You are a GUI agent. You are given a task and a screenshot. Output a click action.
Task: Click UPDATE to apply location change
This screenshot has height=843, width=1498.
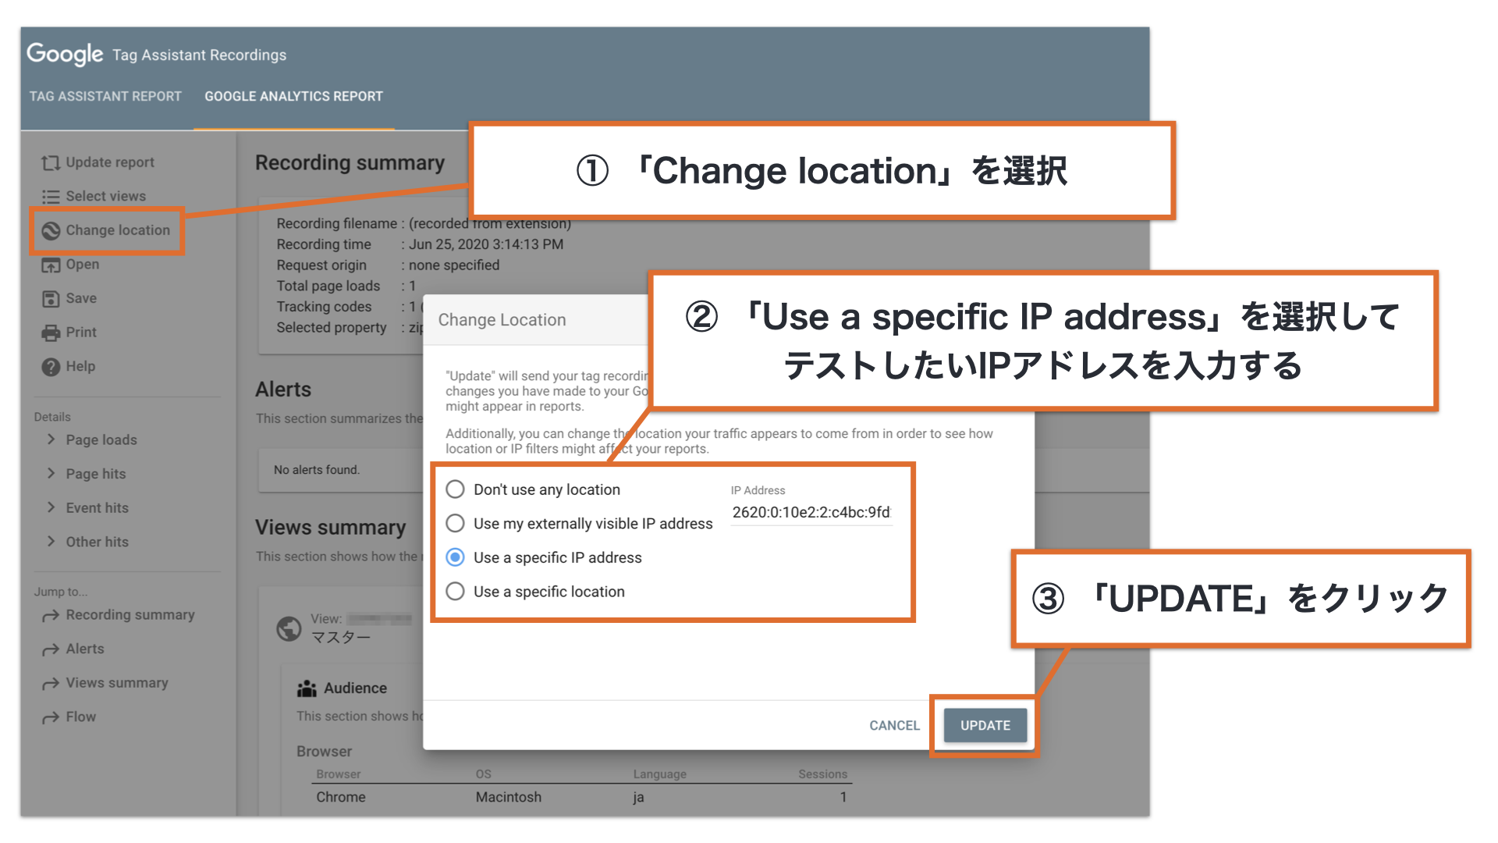(x=982, y=726)
